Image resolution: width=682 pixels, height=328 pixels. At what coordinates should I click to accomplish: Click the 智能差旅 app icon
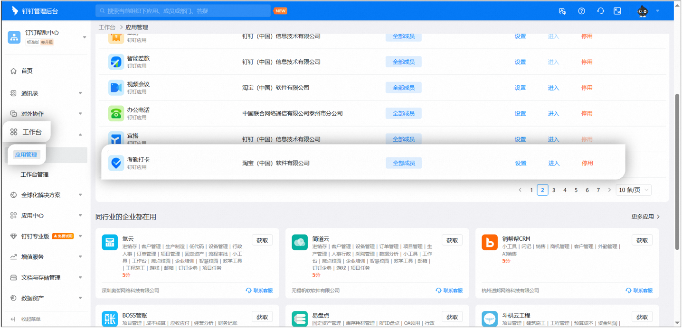pyautogui.click(x=116, y=62)
